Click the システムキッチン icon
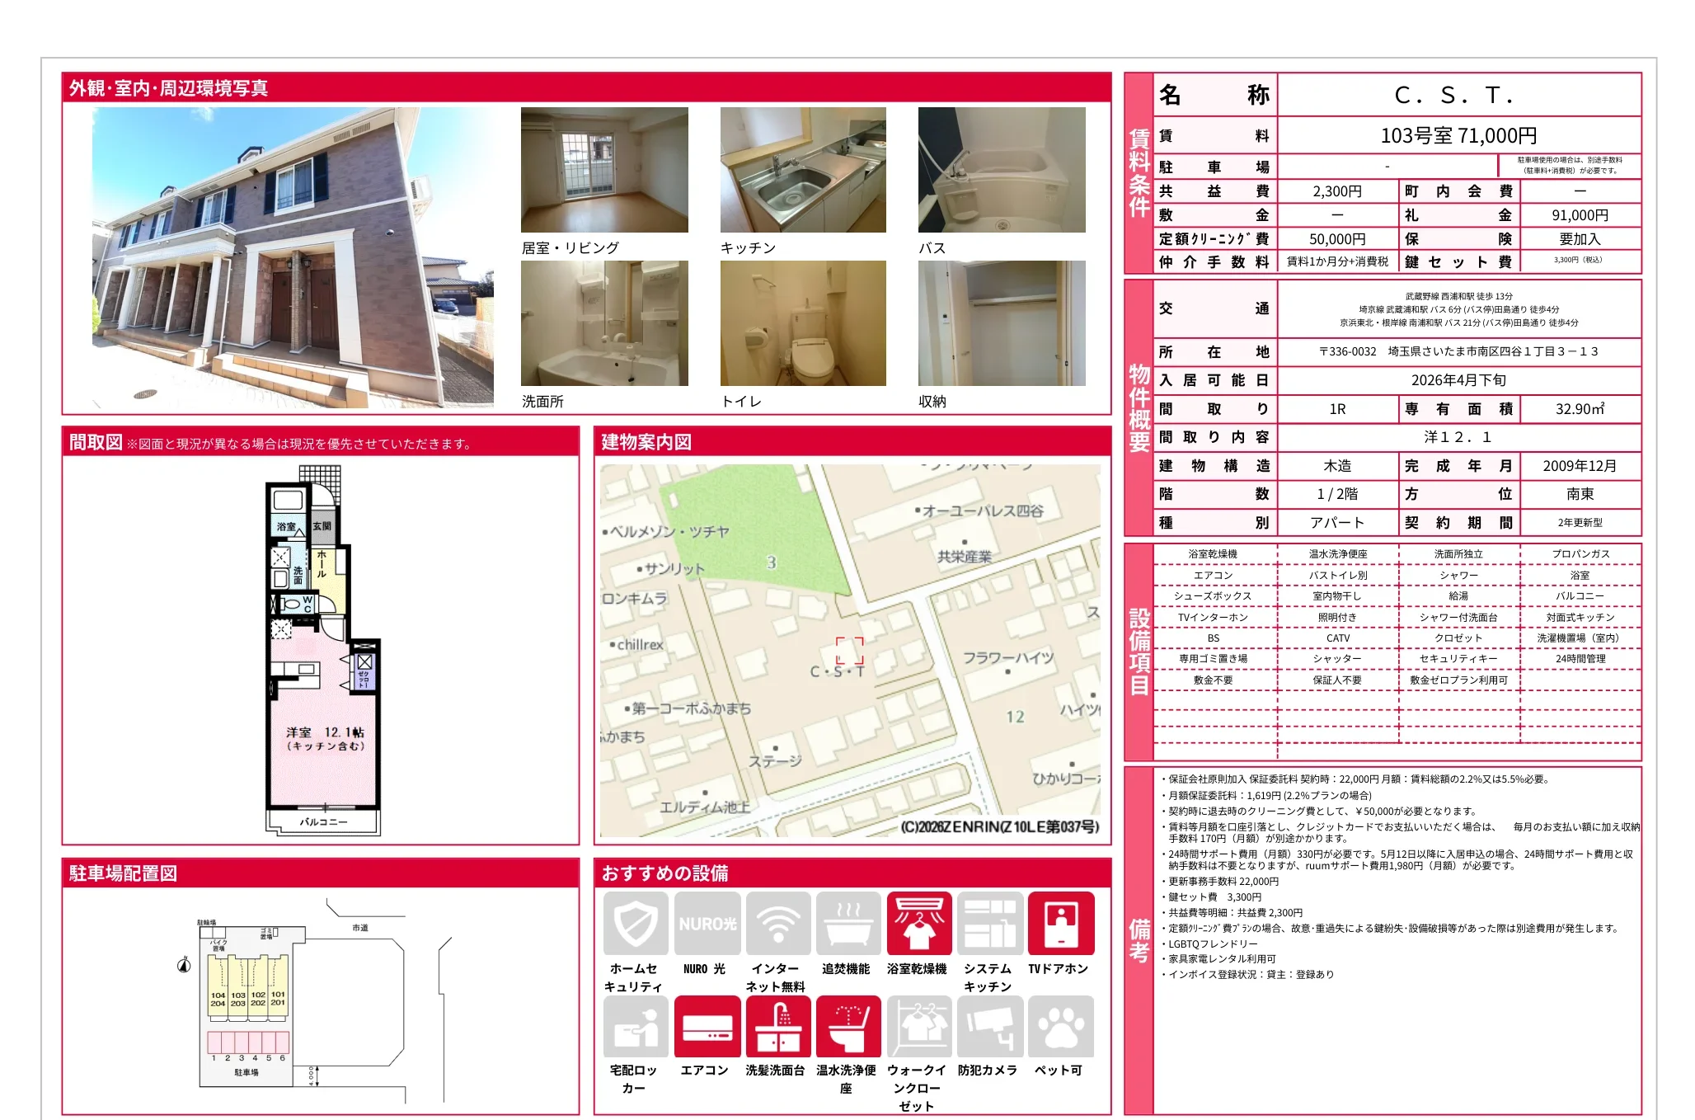The height and width of the screenshot is (1120, 1695). click(x=989, y=923)
